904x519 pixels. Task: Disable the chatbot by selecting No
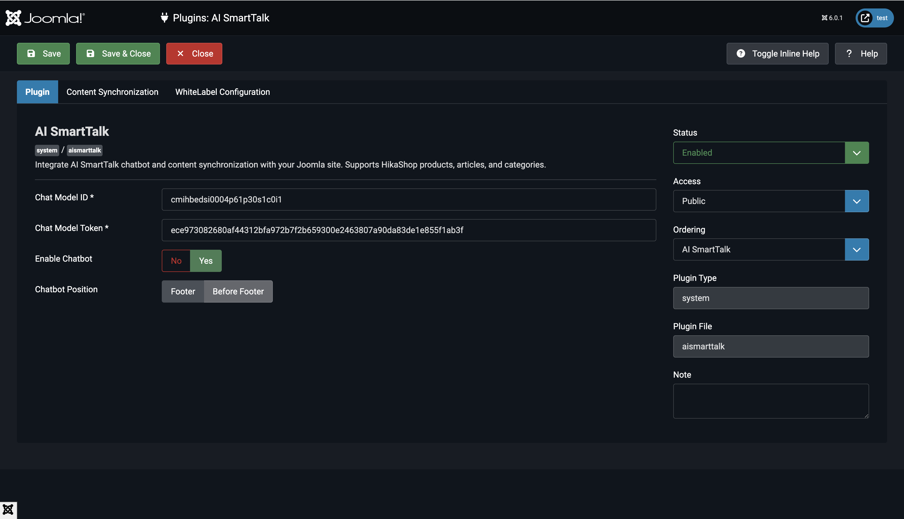(176, 261)
